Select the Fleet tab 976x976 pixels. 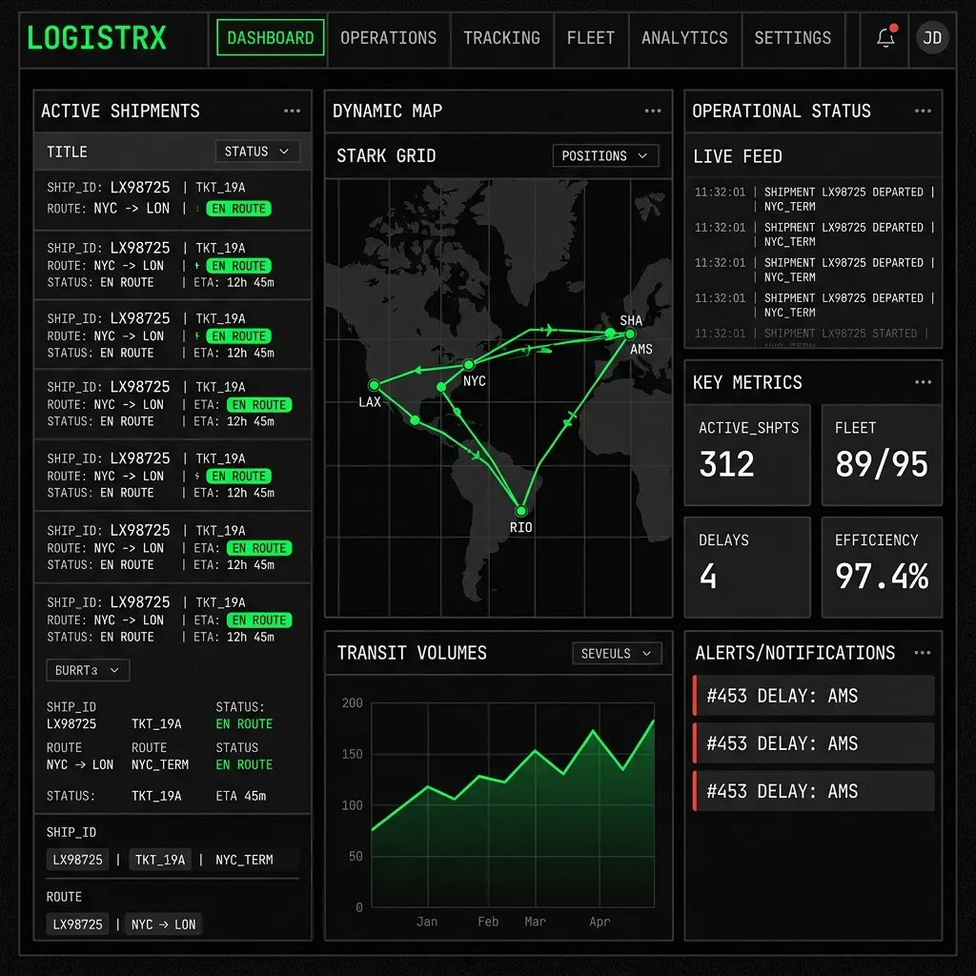coord(591,38)
